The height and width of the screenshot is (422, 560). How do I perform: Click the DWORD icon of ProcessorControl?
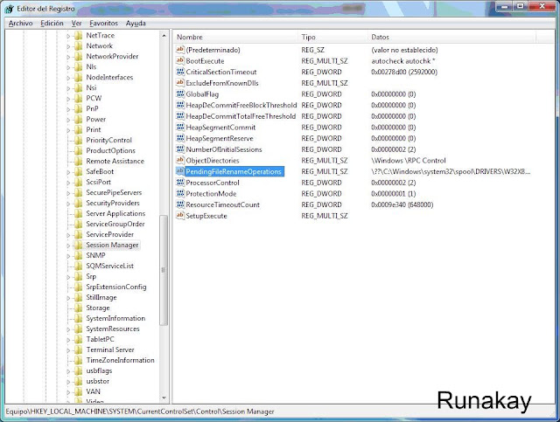click(x=180, y=183)
